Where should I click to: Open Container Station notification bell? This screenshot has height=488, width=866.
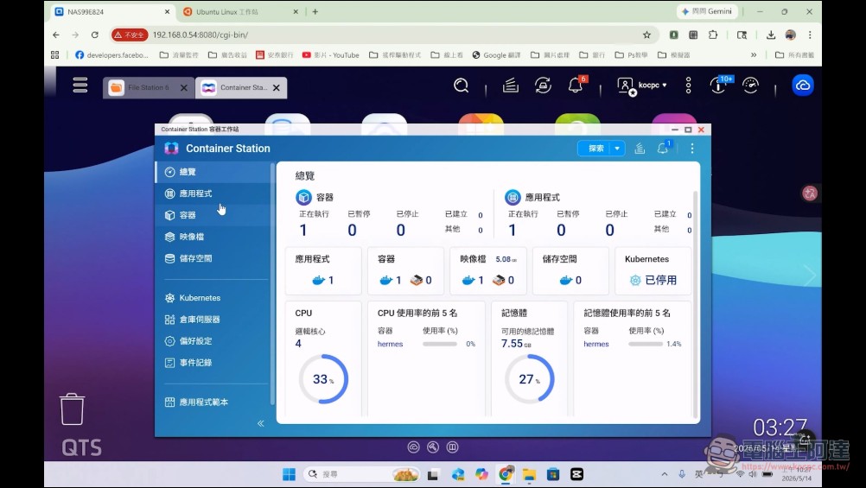663,148
